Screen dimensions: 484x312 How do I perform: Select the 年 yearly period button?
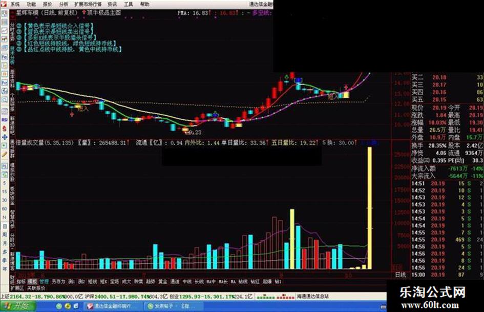4,269
